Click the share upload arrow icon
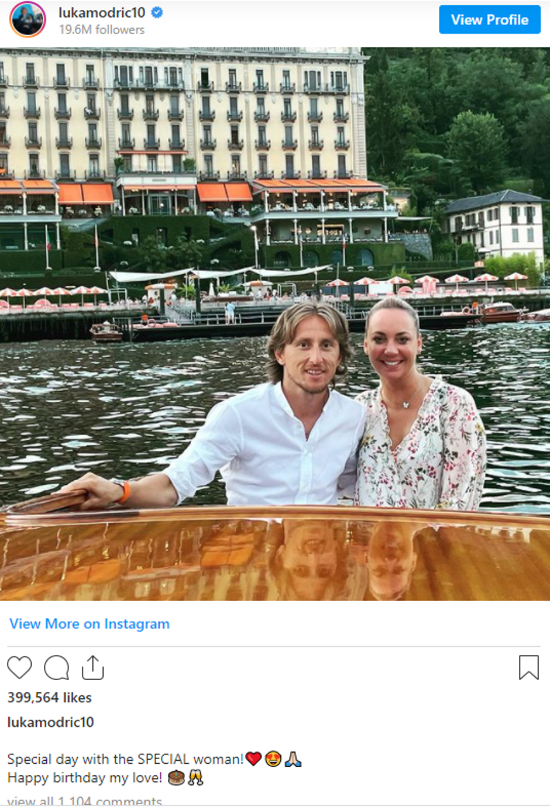The width and height of the screenshot is (550, 807). click(92, 667)
